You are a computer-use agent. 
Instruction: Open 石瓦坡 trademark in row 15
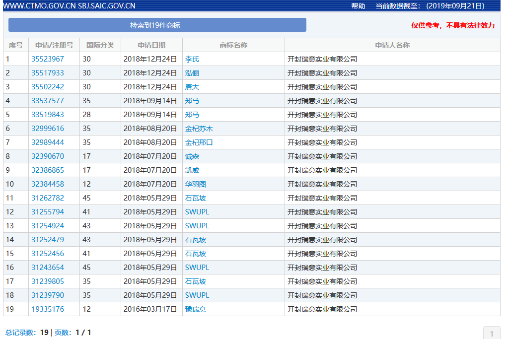coord(196,254)
